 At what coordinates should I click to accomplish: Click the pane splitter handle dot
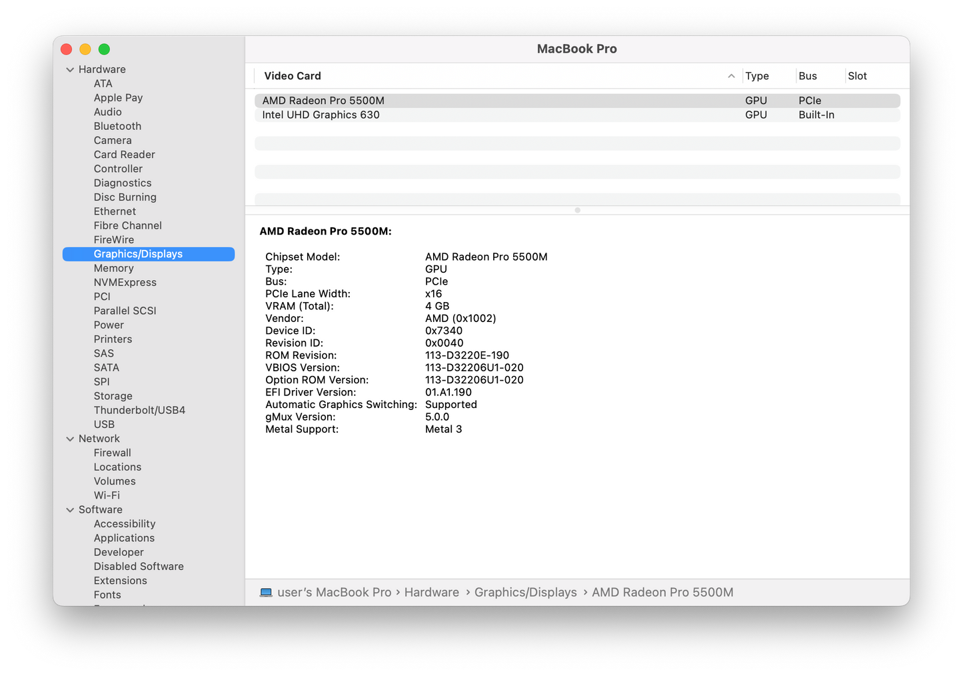[x=577, y=210]
